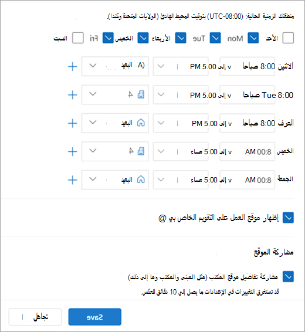Open الجمعة end time 5:00 مساء dropdown

point(181,179)
